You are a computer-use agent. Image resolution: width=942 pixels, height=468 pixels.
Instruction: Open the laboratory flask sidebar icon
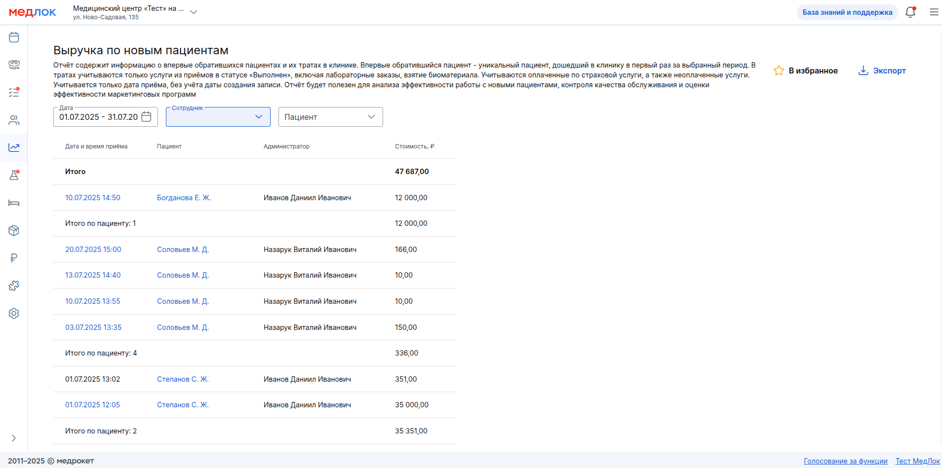pos(14,175)
